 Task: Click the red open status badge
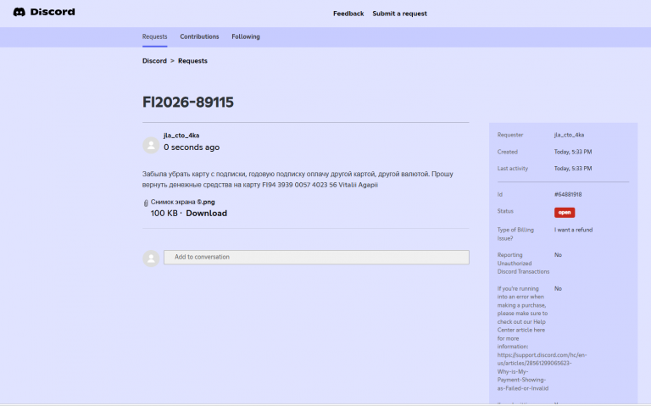565,213
